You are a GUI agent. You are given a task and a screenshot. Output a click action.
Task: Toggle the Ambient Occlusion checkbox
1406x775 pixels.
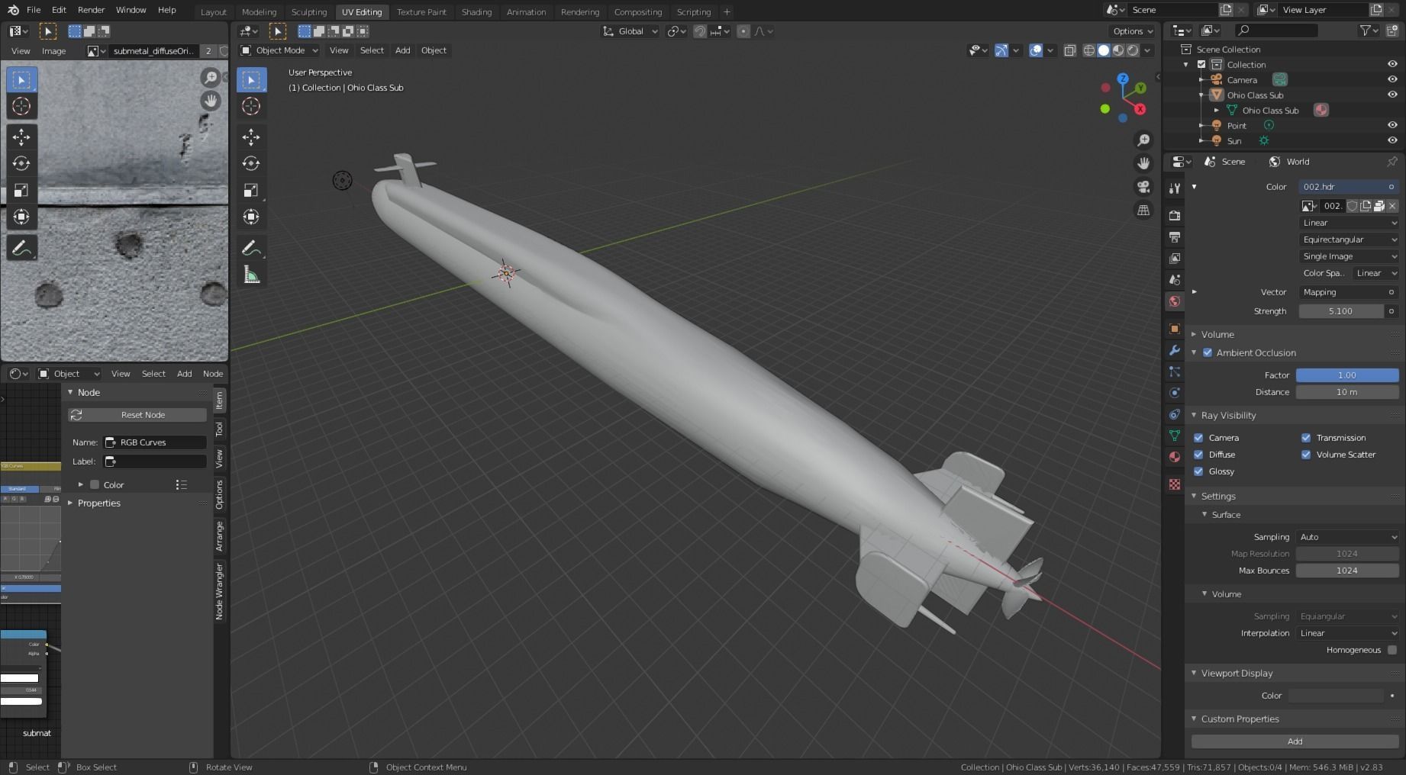[x=1208, y=352]
